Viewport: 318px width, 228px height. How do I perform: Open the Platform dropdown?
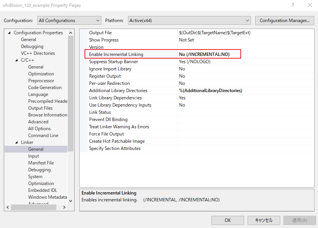[189, 20]
